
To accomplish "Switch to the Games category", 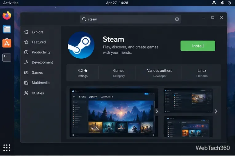I will tap(37, 72).
